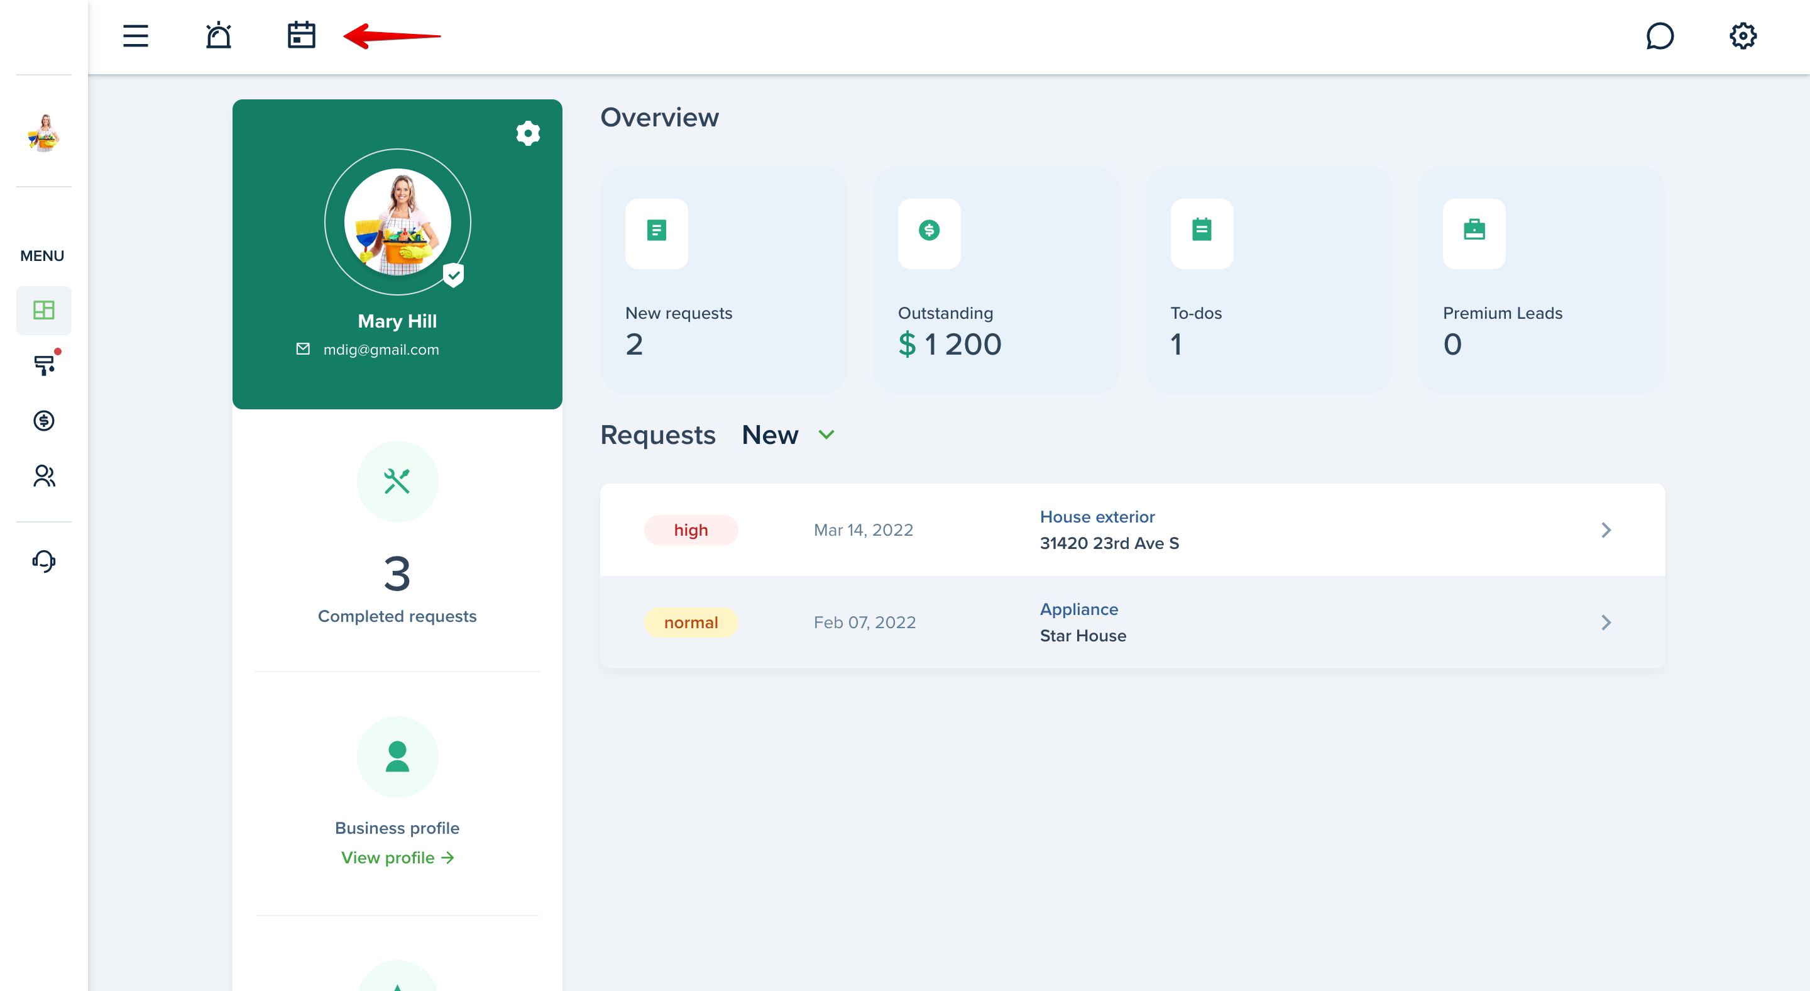Viewport: 1810px width, 991px height.
Task: Click Mary Hill's large profile photo
Action: (398, 222)
